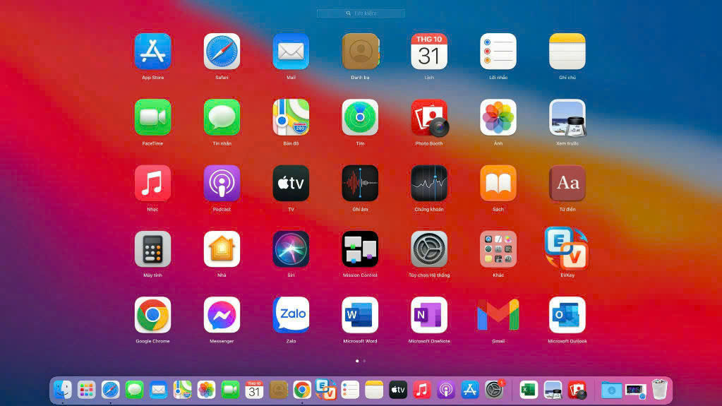Launch Safari from the Launchpad grid
This screenshot has width=722, height=406.
222,51
